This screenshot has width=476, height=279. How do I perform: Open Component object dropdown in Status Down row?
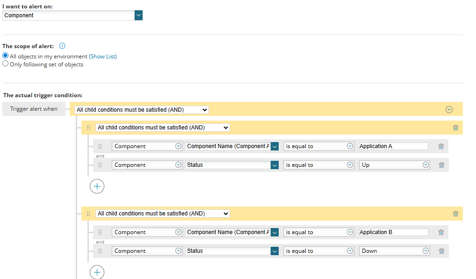pyautogui.click(x=147, y=251)
